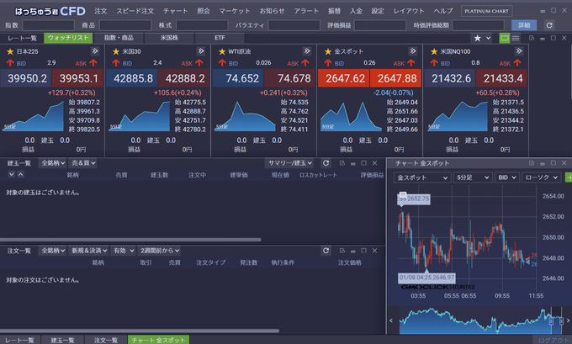This screenshot has height=344, width=572.
Task: Open the chart BID dropdown
Action: coord(506,177)
